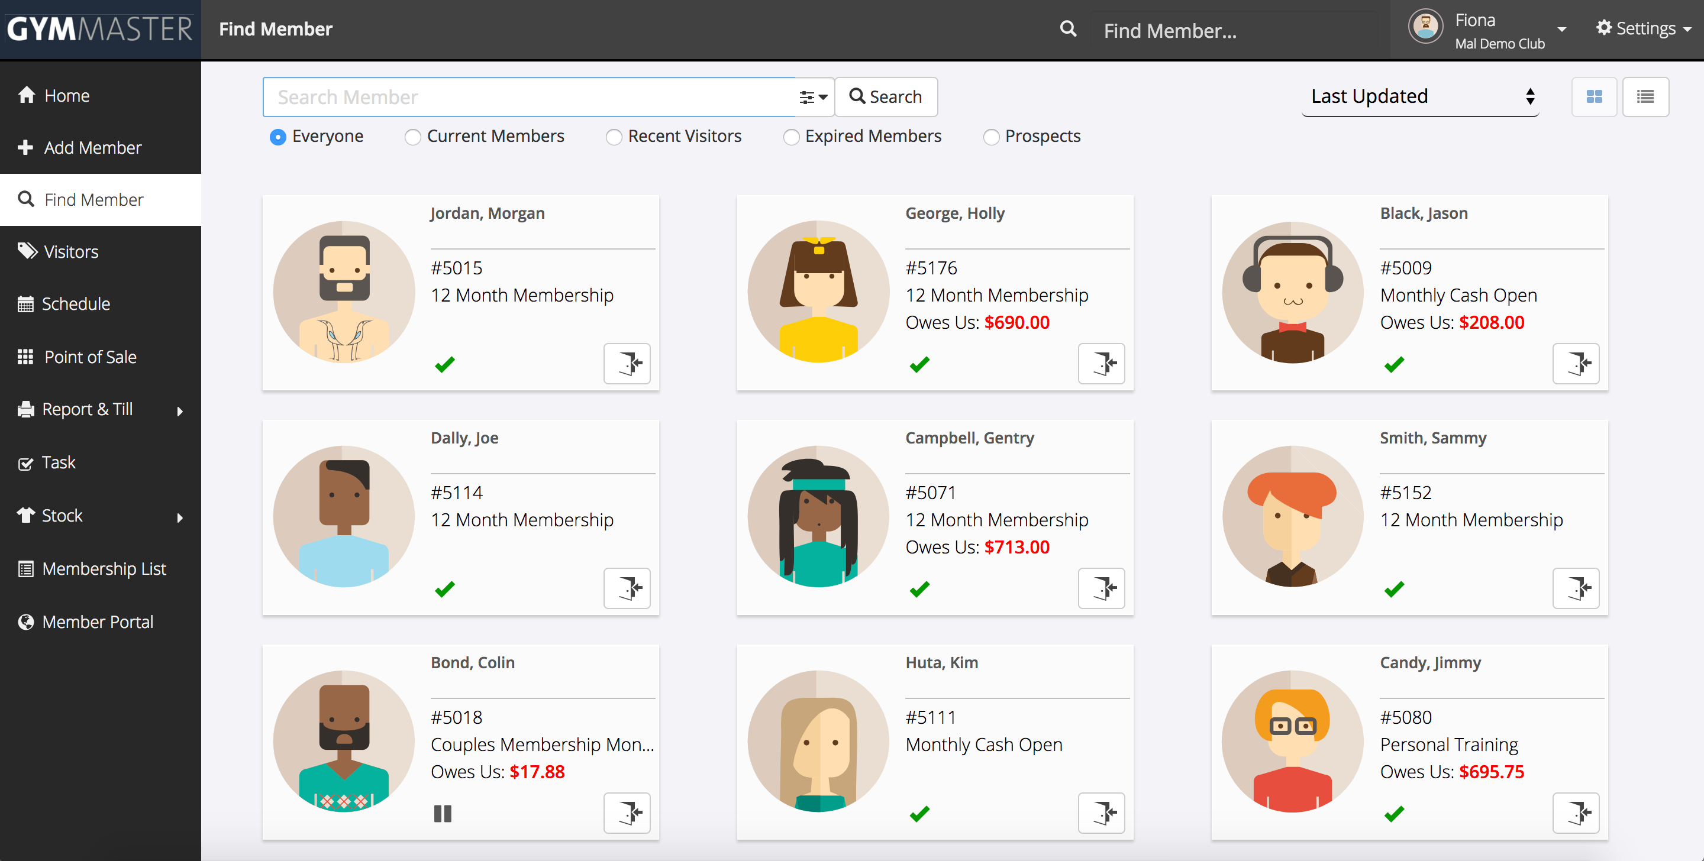The width and height of the screenshot is (1704, 861).
Task: Click paused status icon on Bond, Colin
Action: click(x=443, y=813)
